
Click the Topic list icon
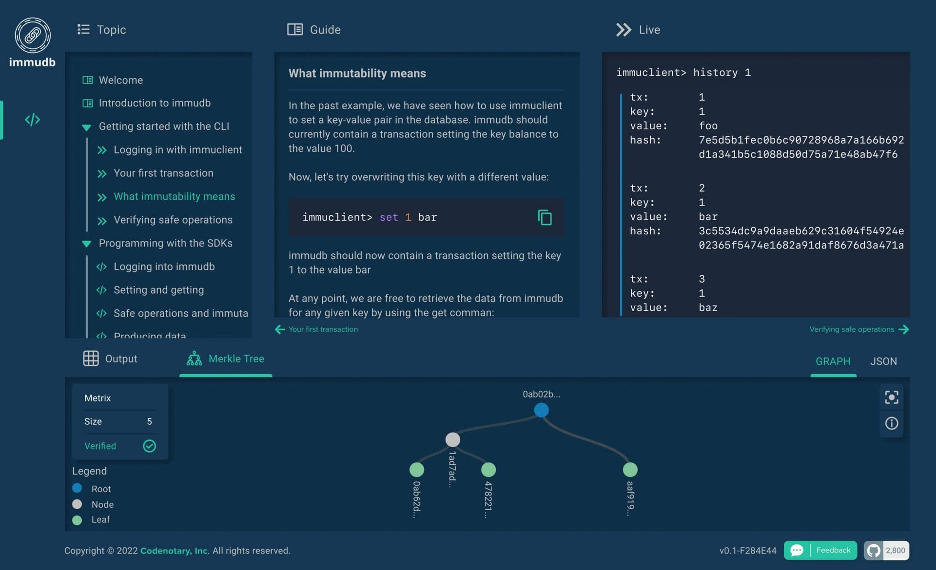coord(83,29)
